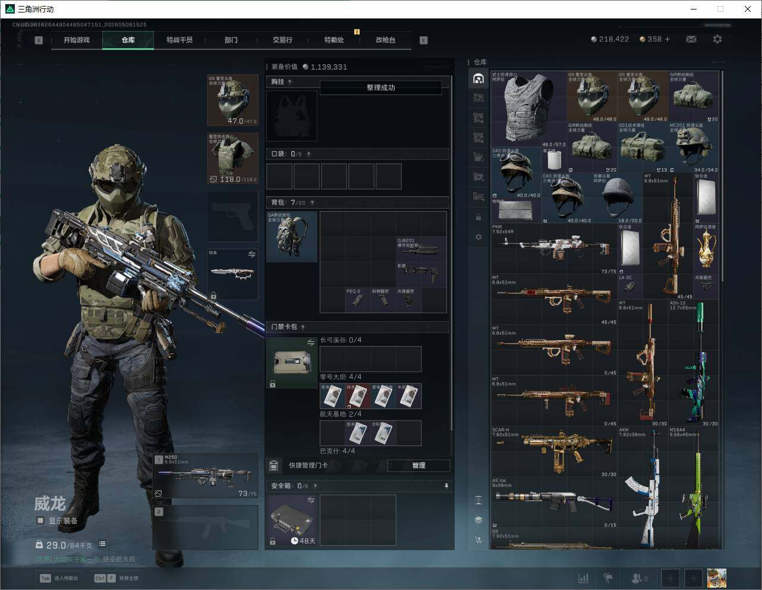The image size is (762, 590).
Task: Add teammate in first plus slot
Action: pyautogui.click(x=670, y=578)
